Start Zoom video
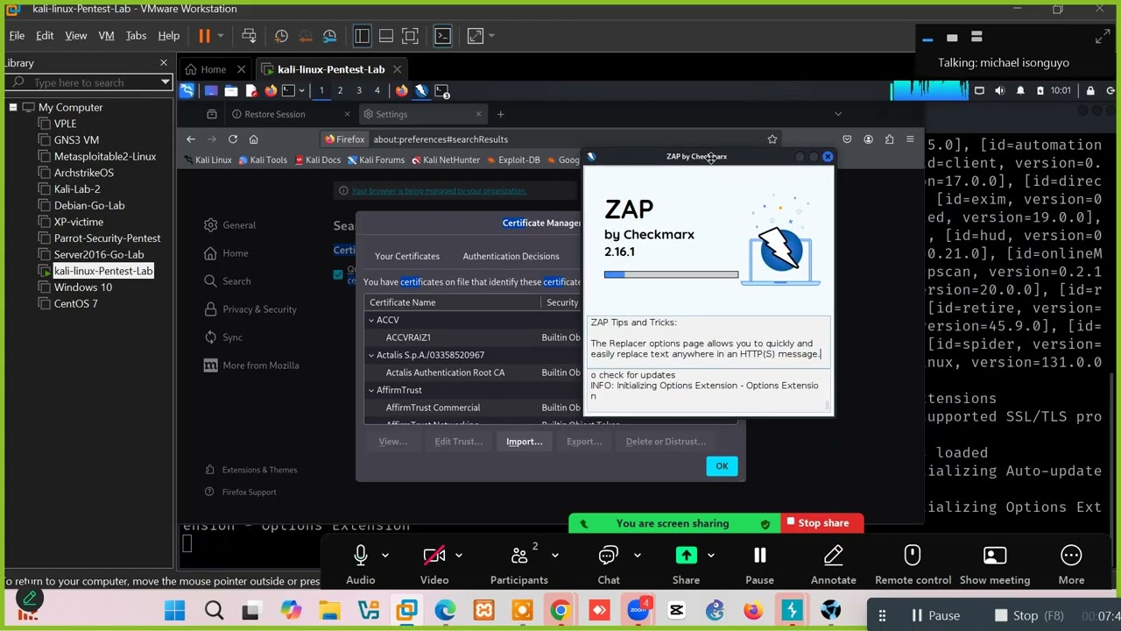The image size is (1121, 631). tap(434, 564)
